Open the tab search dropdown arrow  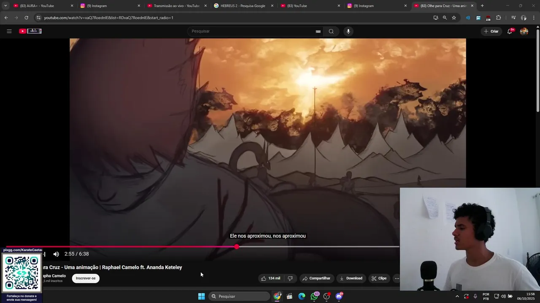click(5, 6)
